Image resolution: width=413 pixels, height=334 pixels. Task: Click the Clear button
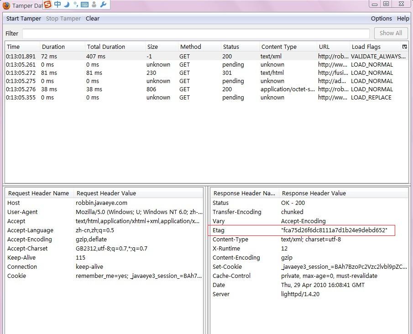coord(93,19)
